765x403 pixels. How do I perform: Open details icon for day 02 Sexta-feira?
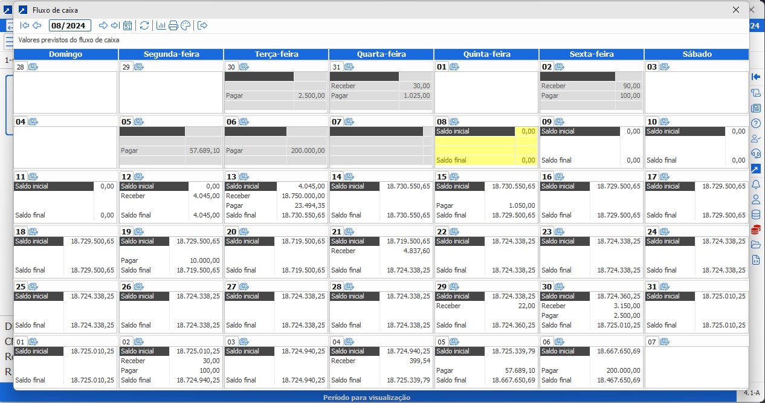click(x=560, y=66)
